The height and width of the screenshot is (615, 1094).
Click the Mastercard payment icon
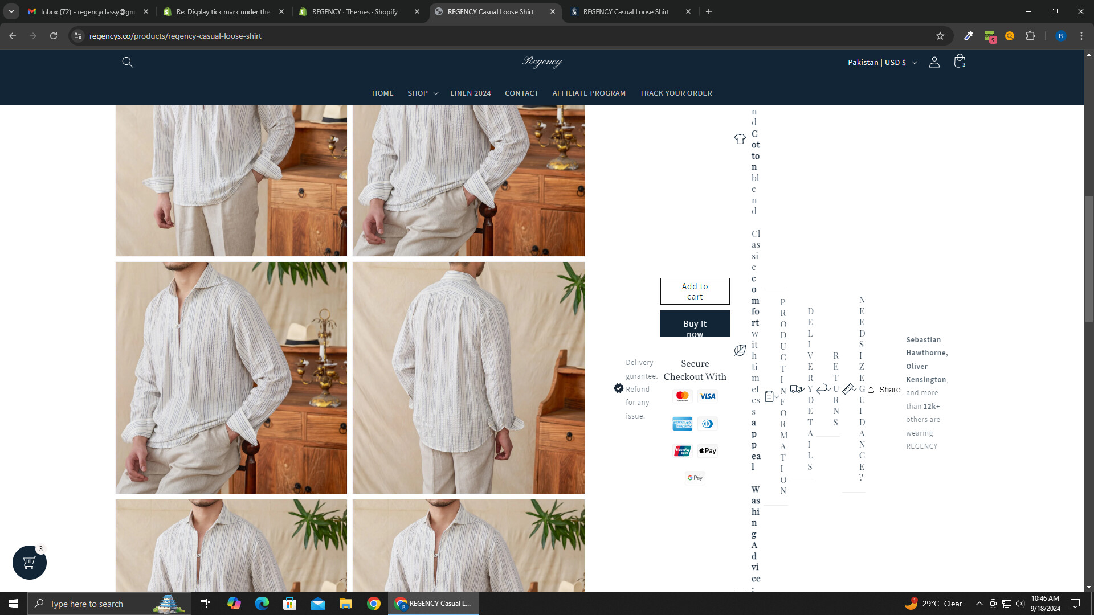click(x=682, y=396)
